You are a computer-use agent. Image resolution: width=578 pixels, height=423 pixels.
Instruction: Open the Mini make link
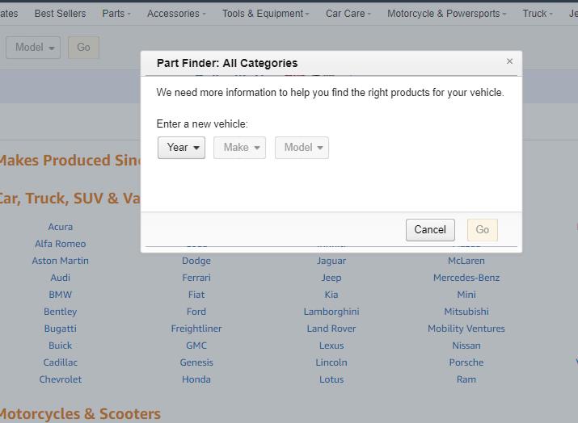point(466,295)
